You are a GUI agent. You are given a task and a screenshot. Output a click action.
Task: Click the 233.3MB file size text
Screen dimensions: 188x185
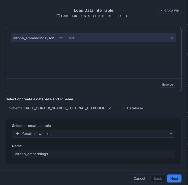(x=66, y=38)
